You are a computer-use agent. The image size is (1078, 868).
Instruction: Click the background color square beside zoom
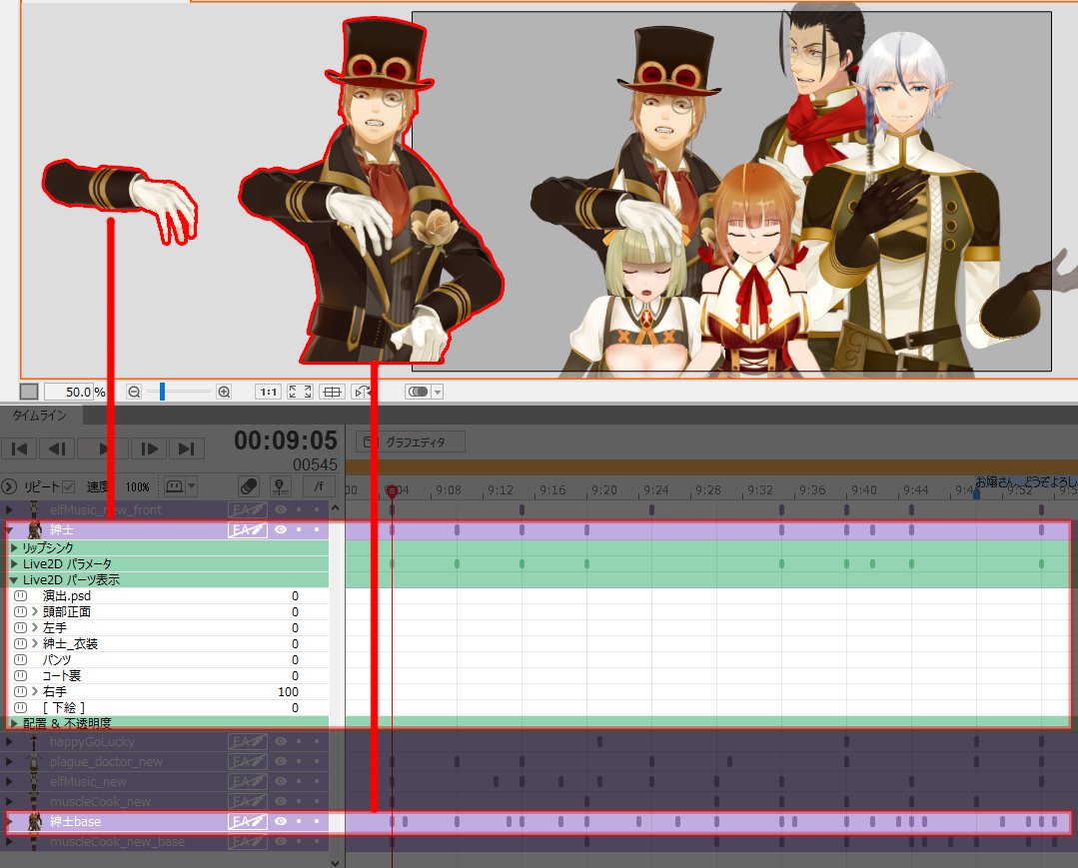coord(29,392)
